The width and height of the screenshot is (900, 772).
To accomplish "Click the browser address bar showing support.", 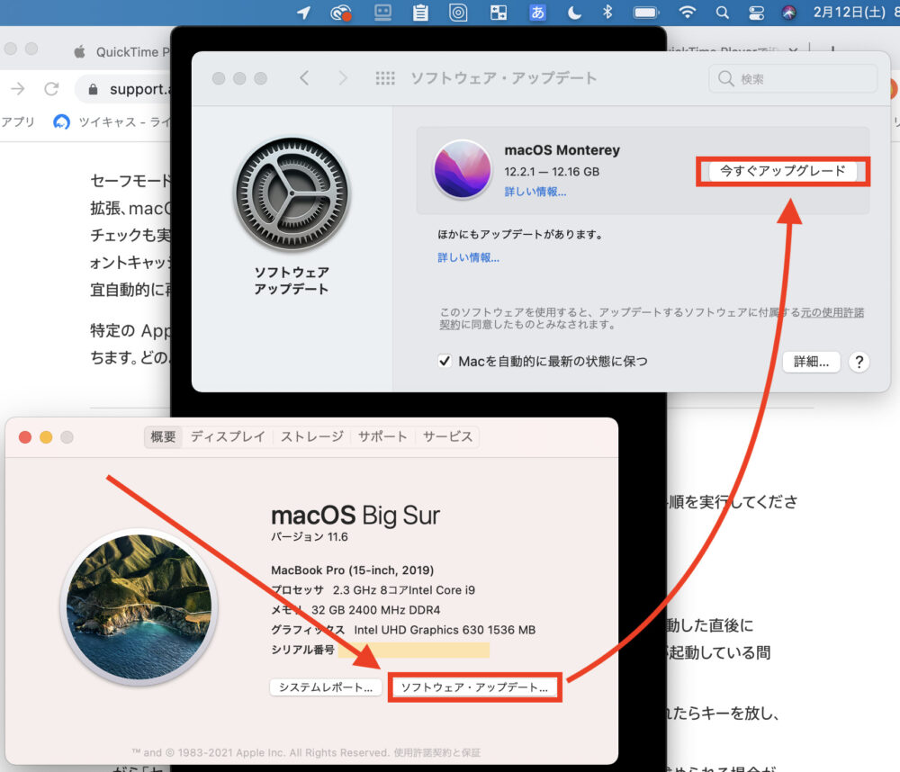I will [123, 89].
